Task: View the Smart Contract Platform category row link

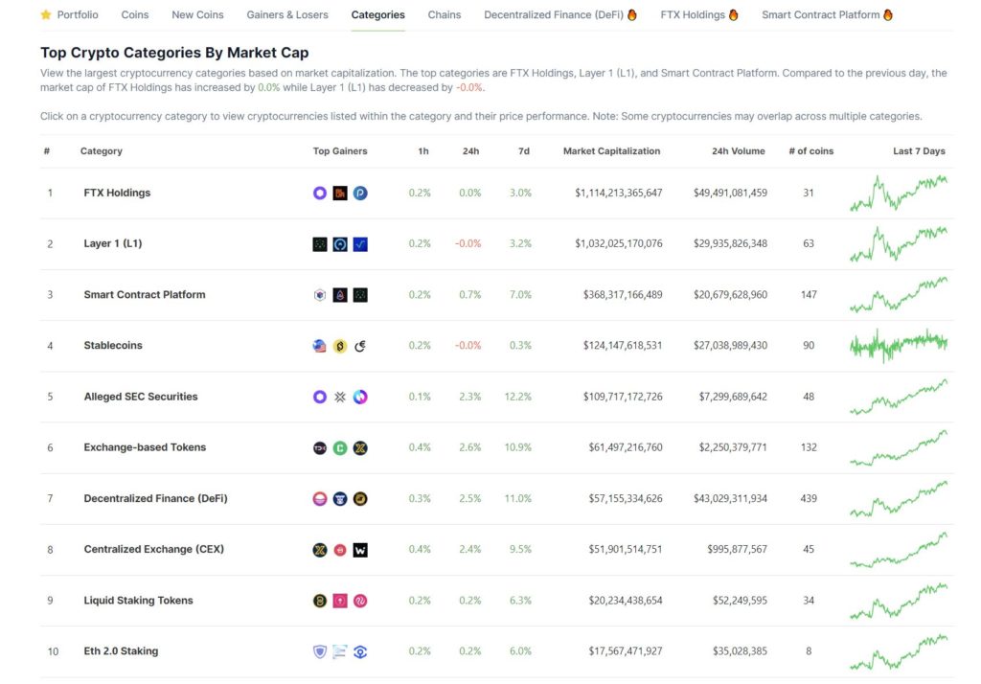Action: point(145,295)
